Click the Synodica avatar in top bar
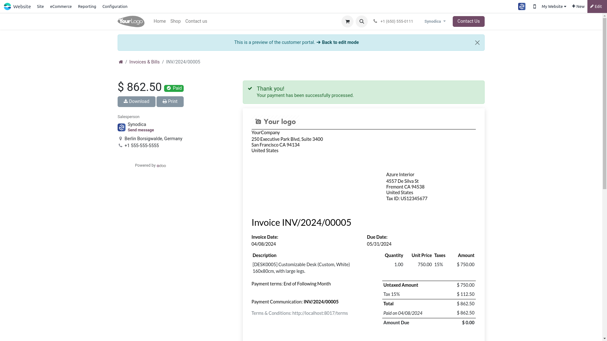 click(522, 6)
